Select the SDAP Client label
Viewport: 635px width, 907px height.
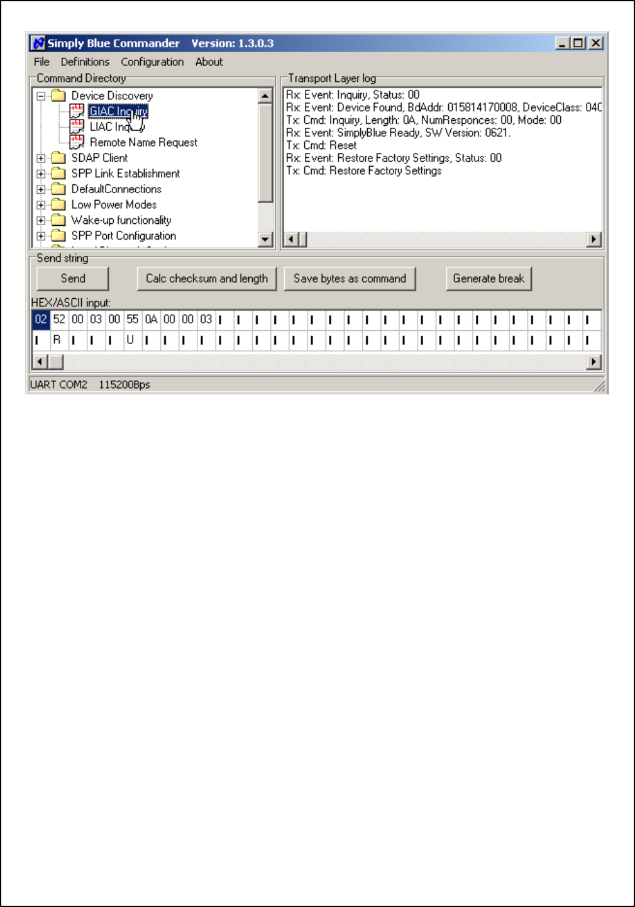click(x=99, y=158)
